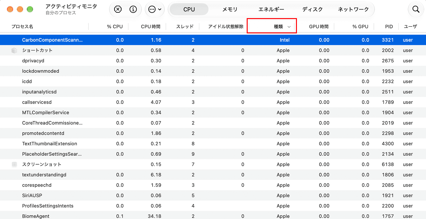Select the PlaceholderSettingsSear... process
The image size is (426, 219).
pyautogui.click(x=213, y=154)
